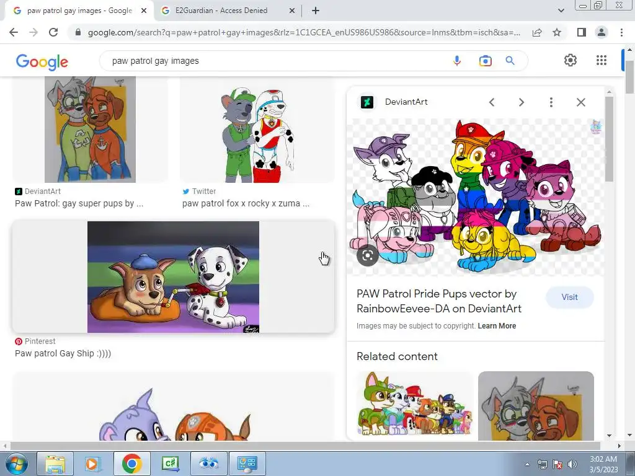Screen dimensions: 635x476
Task: Open preview panel more options menu
Action: [x=551, y=102]
